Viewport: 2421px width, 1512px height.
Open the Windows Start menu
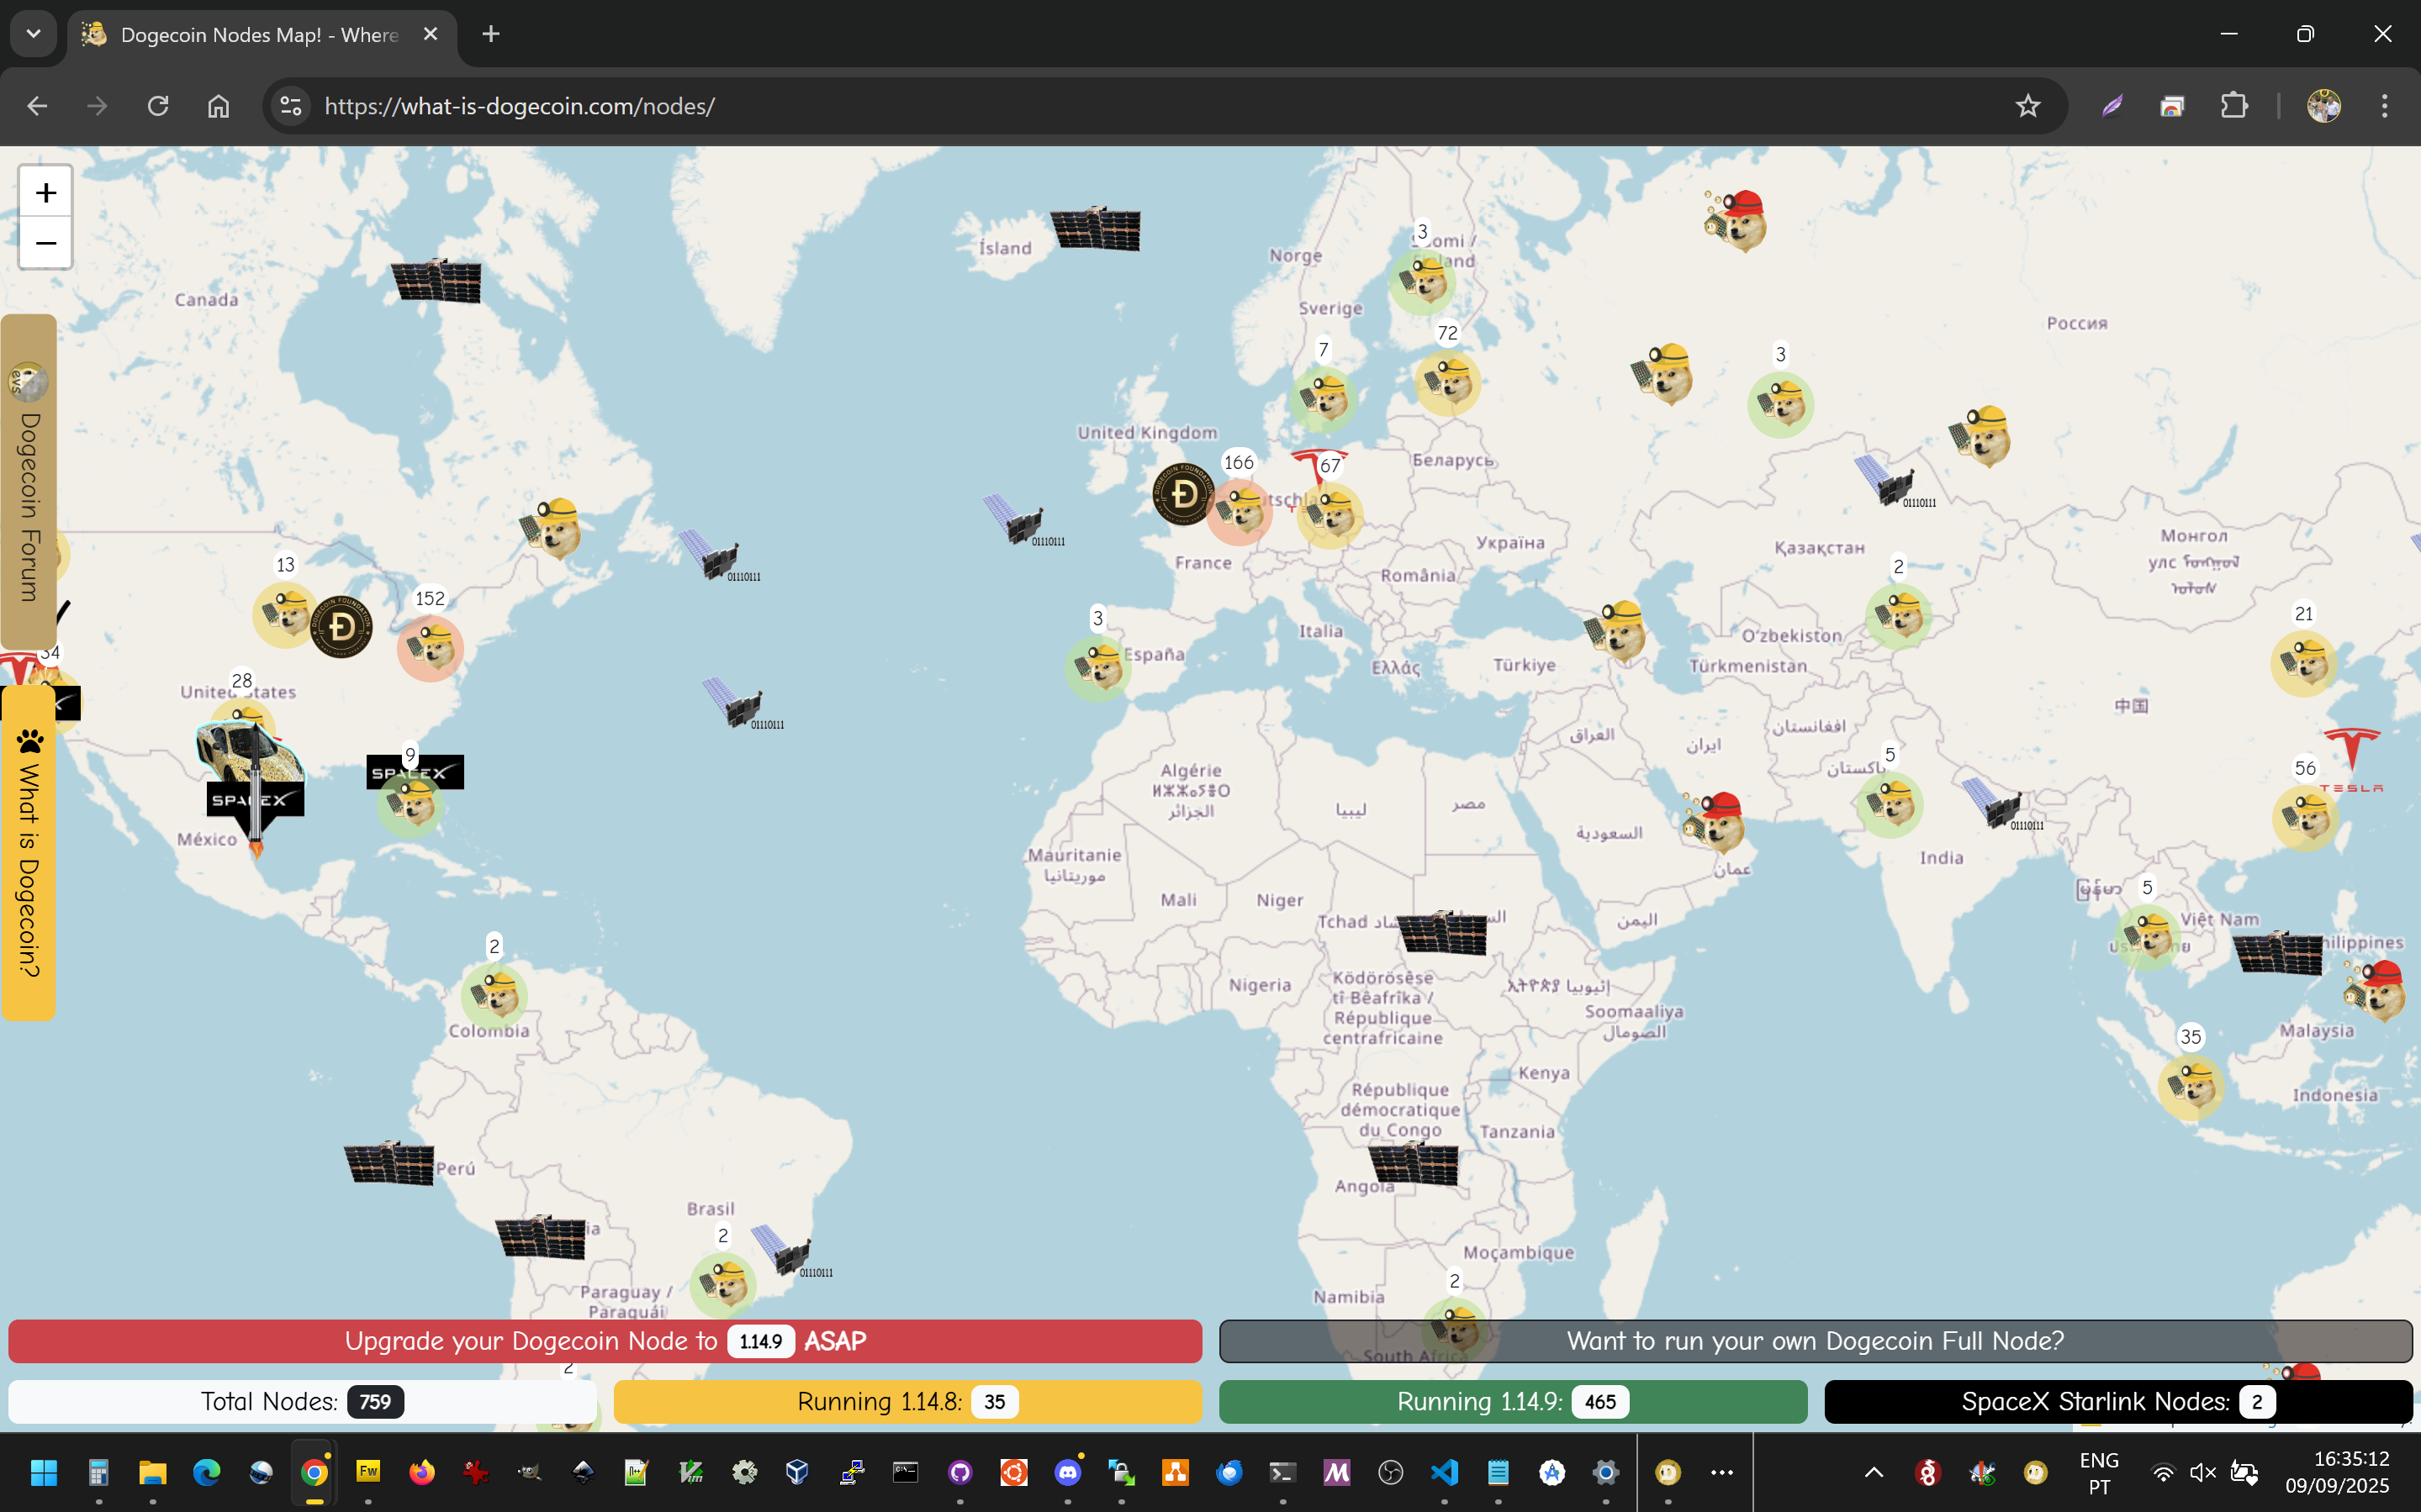pyautogui.click(x=44, y=1472)
